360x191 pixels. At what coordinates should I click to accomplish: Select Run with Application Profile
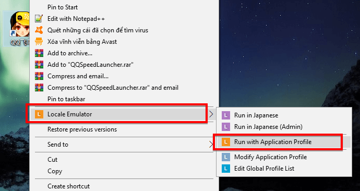pyautogui.click(x=284, y=142)
